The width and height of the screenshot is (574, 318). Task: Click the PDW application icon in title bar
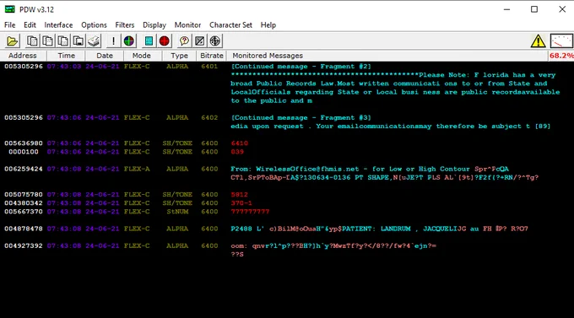click(x=10, y=9)
